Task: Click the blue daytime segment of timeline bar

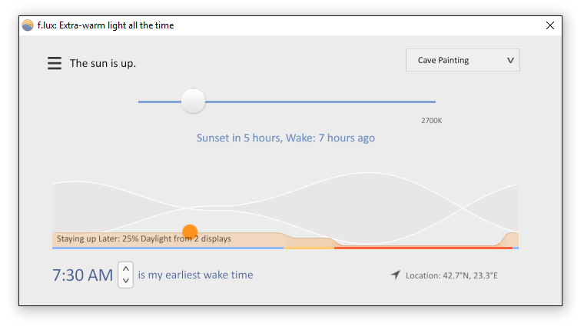Action: [x=168, y=248]
